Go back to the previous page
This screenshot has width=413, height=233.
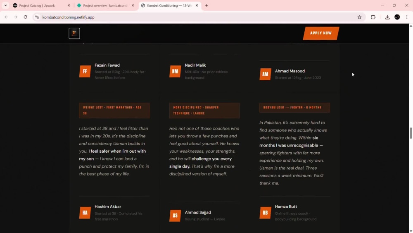coord(6,17)
